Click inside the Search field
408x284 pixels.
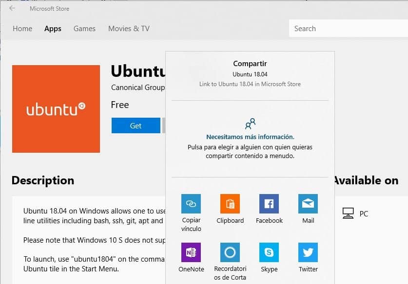click(341, 28)
